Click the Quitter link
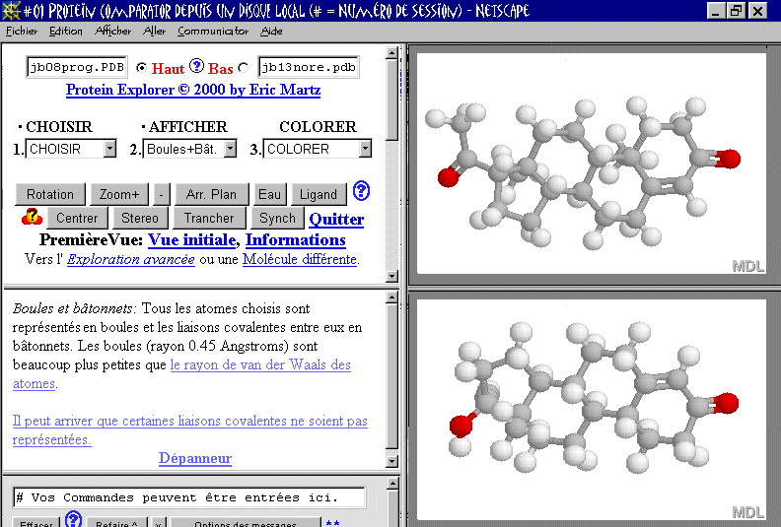Image resolution: width=781 pixels, height=527 pixels. pyautogui.click(x=336, y=219)
